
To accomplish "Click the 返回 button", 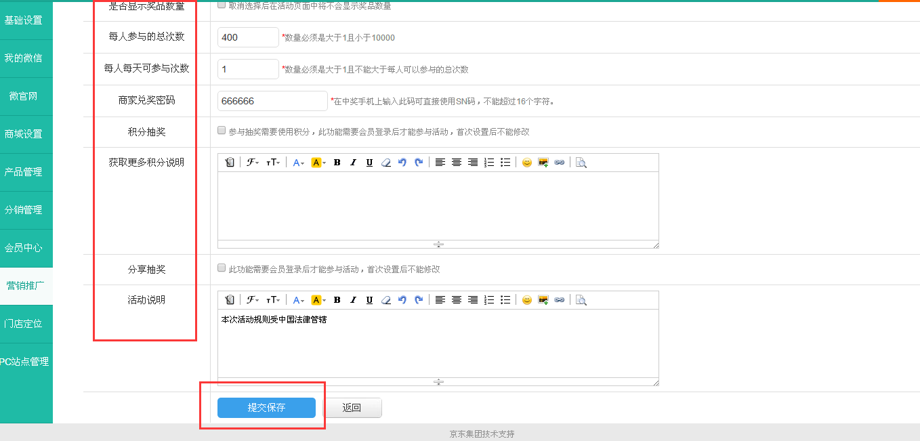I will [x=352, y=408].
